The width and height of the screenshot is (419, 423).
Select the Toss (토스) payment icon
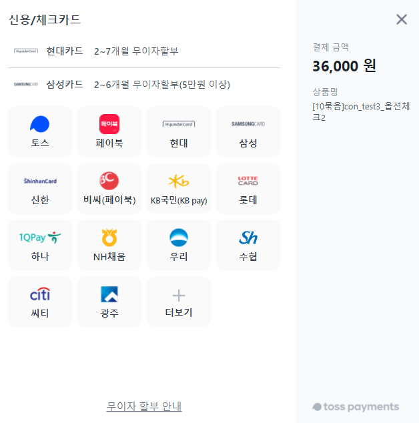[x=39, y=124]
